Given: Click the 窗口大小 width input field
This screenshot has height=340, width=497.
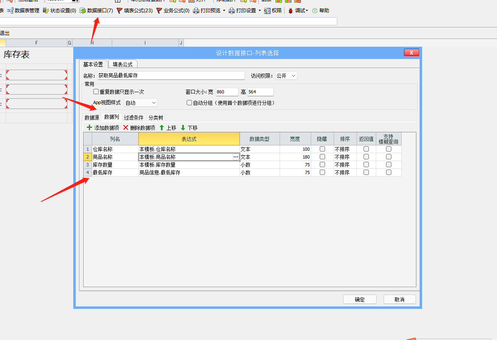Looking at the screenshot, I should pyautogui.click(x=227, y=92).
